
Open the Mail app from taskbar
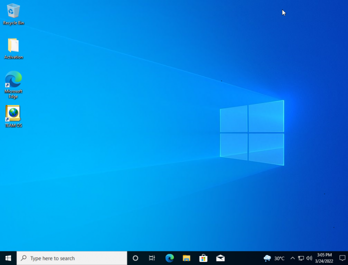(x=220, y=258)
